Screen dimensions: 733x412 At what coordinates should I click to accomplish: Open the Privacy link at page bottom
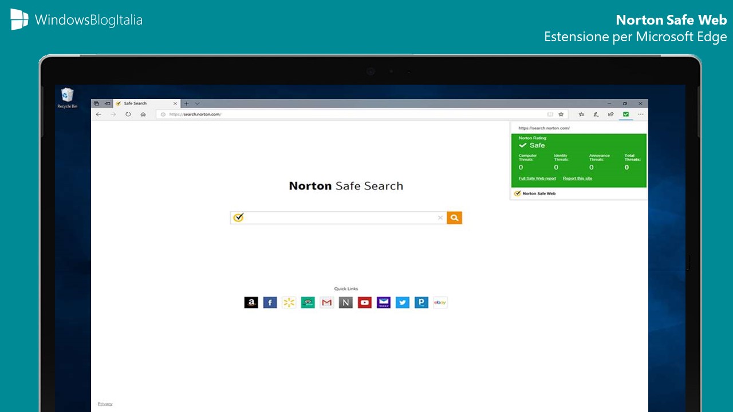105,404
